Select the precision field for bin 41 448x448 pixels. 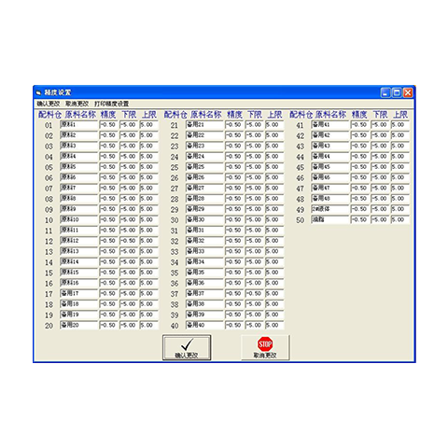[360, 125]
